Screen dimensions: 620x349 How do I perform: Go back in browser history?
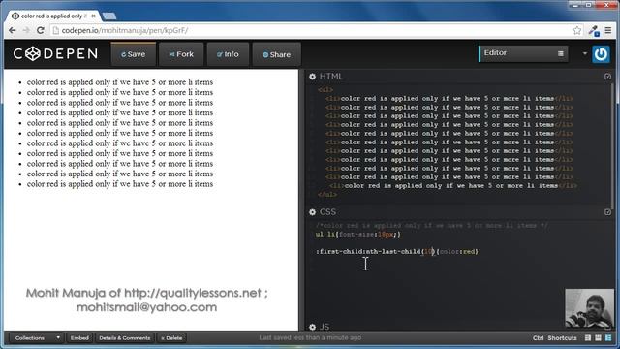13,30
